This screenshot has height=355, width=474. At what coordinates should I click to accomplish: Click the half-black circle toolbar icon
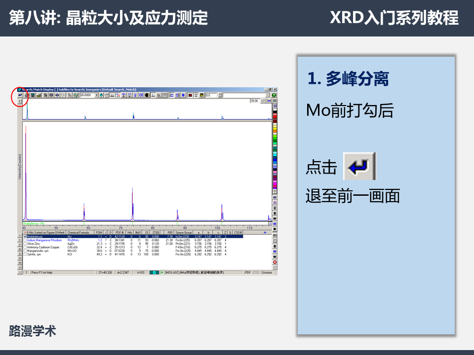coord(147,95)
